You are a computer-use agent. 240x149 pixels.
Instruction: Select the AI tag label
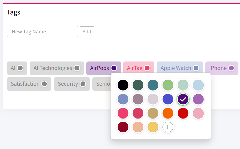pos(13,68)
